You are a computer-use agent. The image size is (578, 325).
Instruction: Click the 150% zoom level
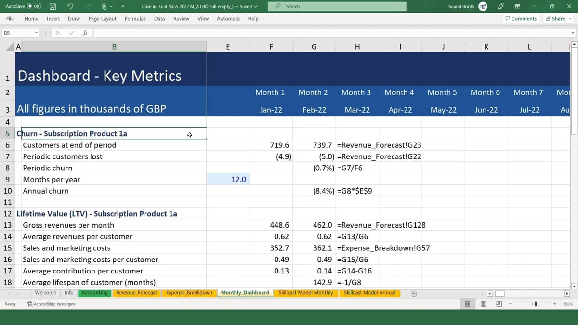[568, 304]
